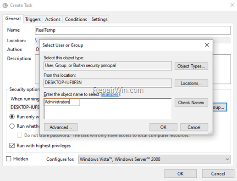237x181 pixels.
Task: Close the Create Task window
Action: [232, 5]
